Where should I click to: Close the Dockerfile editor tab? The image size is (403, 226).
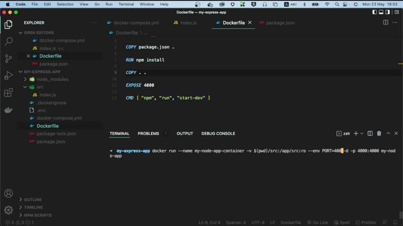[x=249, y=23]
